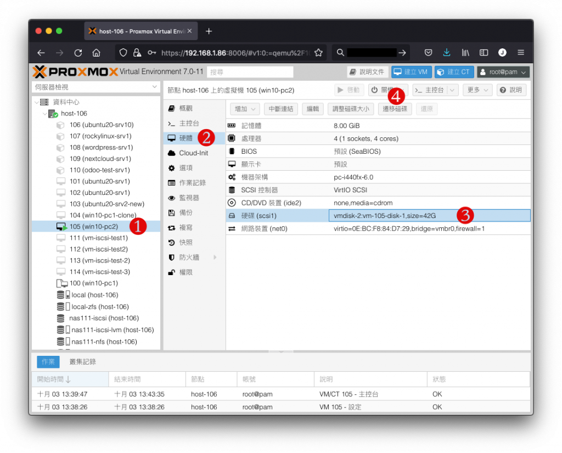Open the console button dropdown arrow
Image resolution: width=562 pixels, height=453 pixels.
pos(452,90)
